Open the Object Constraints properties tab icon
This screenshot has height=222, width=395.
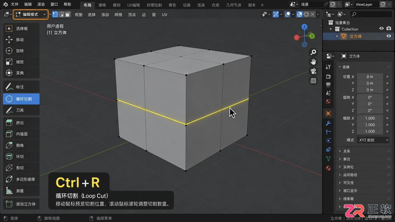tap(328, 150)
